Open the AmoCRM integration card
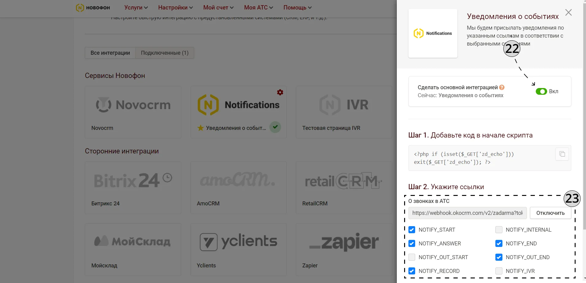This screenshot has width=586, height=283. 238,188
